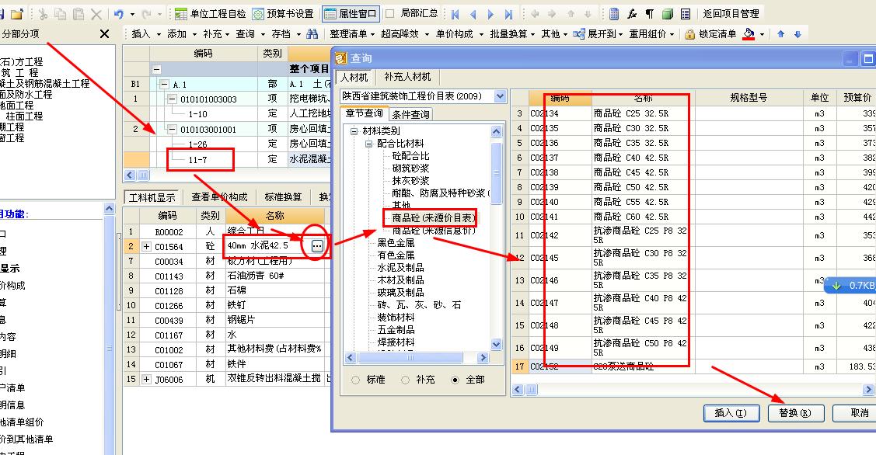Expand the C01564 material row
Screen dimensions: 876x455
point(146,246)
